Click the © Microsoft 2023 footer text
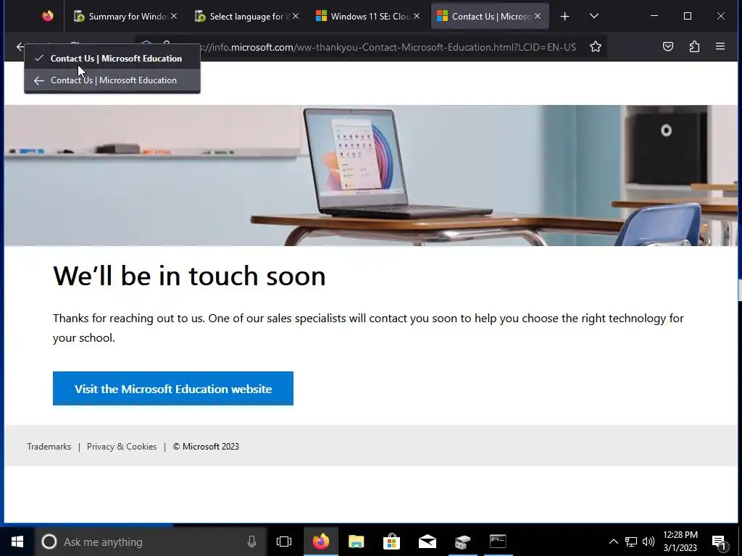 click(206, 446)
